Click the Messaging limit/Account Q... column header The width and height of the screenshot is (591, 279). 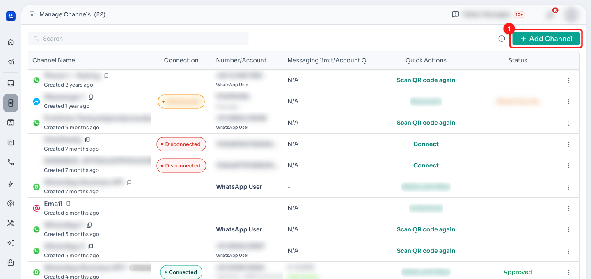pyautogui.click(x=329, y=60)
